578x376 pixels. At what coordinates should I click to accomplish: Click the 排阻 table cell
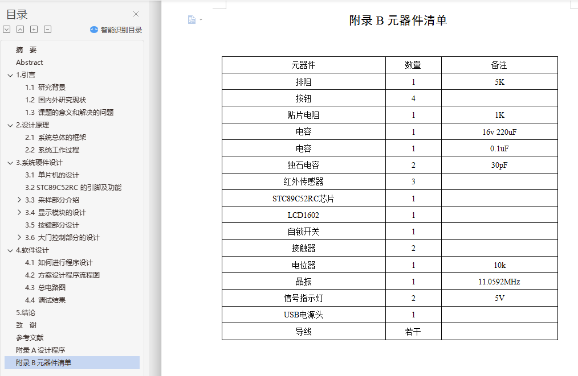[x=304, y=82]
